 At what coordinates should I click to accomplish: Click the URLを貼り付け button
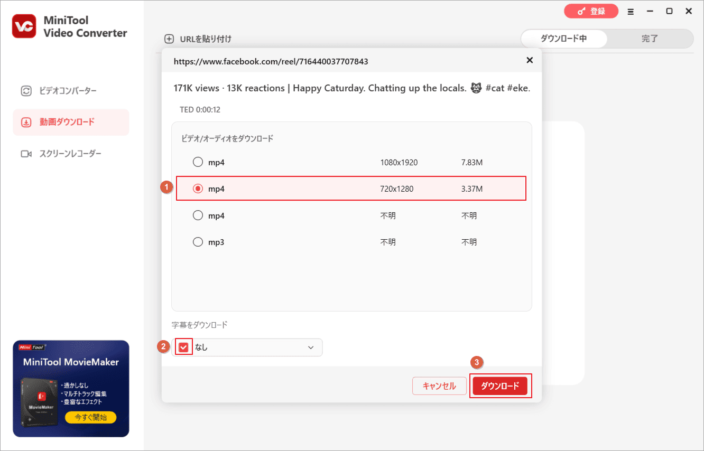198,39
